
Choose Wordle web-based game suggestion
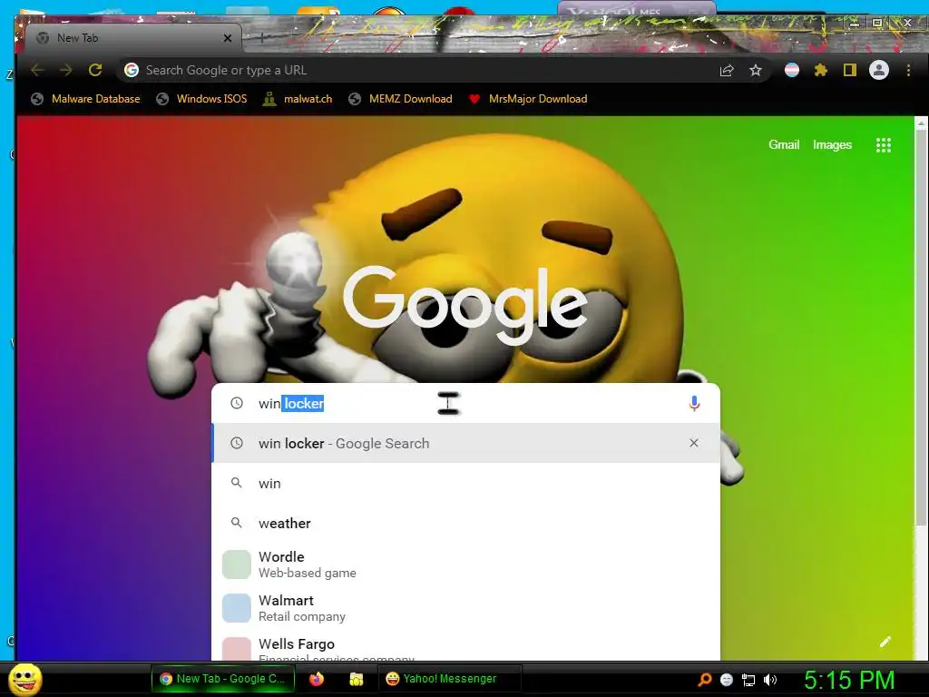[x=465, y=564]
